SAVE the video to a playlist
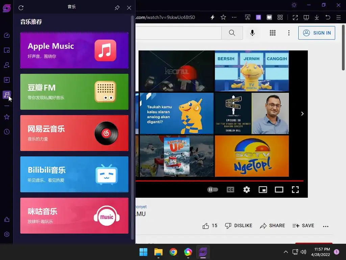 (x=303, y=226)
